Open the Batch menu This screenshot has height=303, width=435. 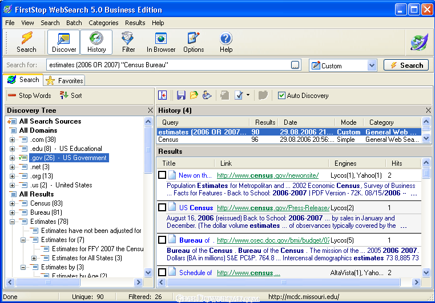pyautogui.click(x=74, y=23)
